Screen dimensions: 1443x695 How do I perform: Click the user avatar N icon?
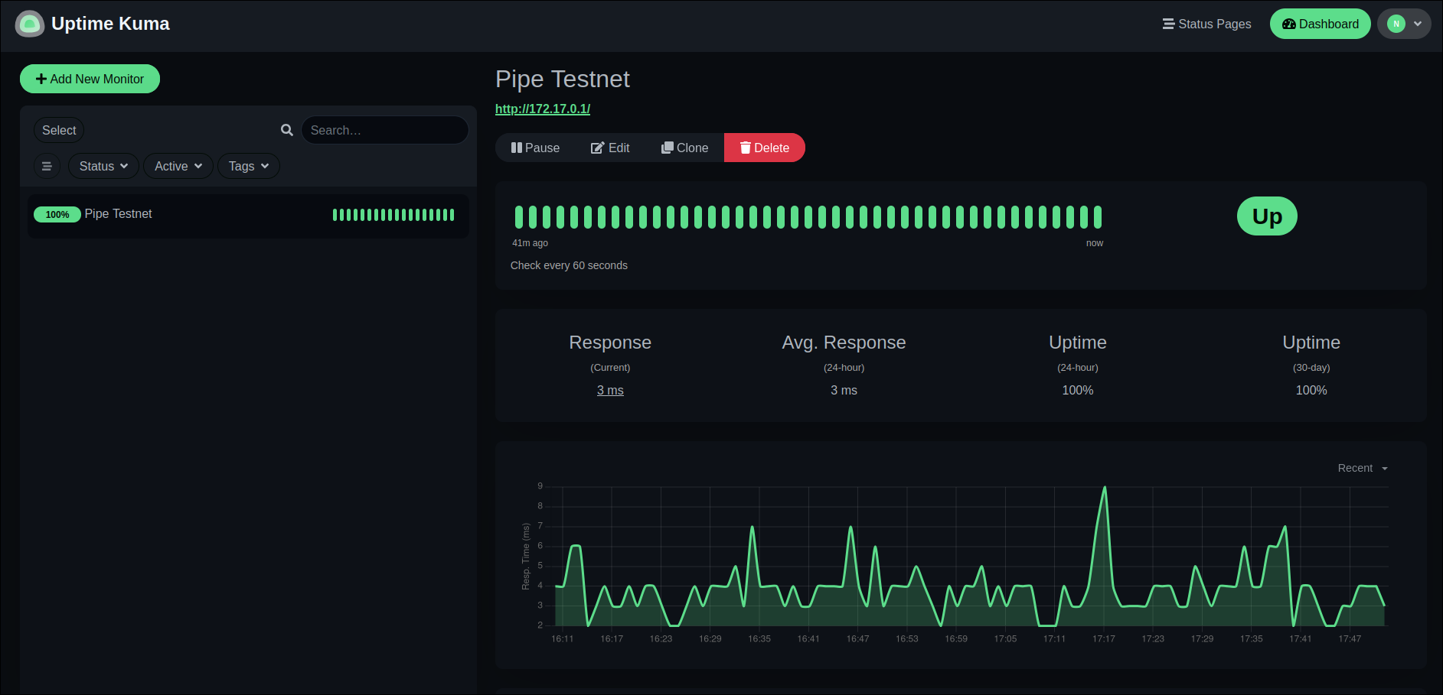[x=1396, y=24]
